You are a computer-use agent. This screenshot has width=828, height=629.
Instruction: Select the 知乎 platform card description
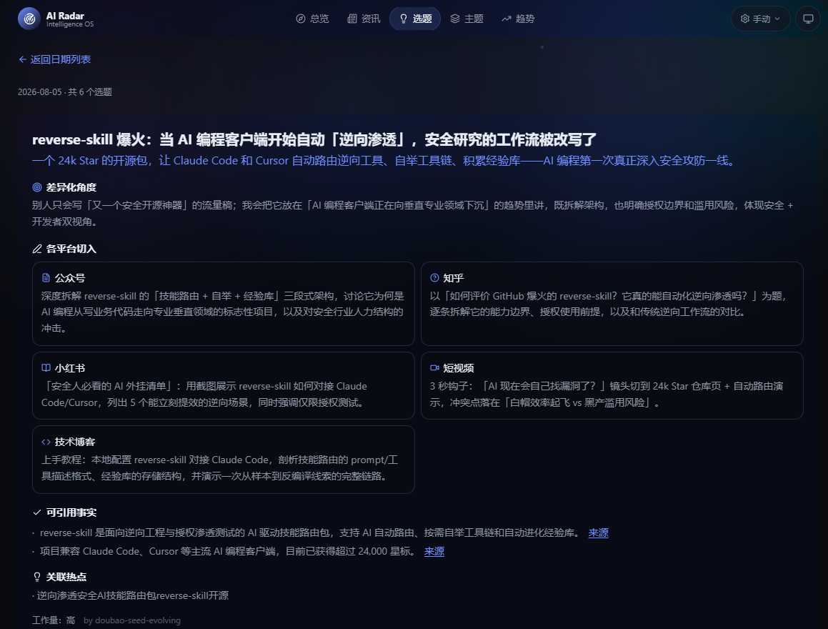click(x=609, y=304)
